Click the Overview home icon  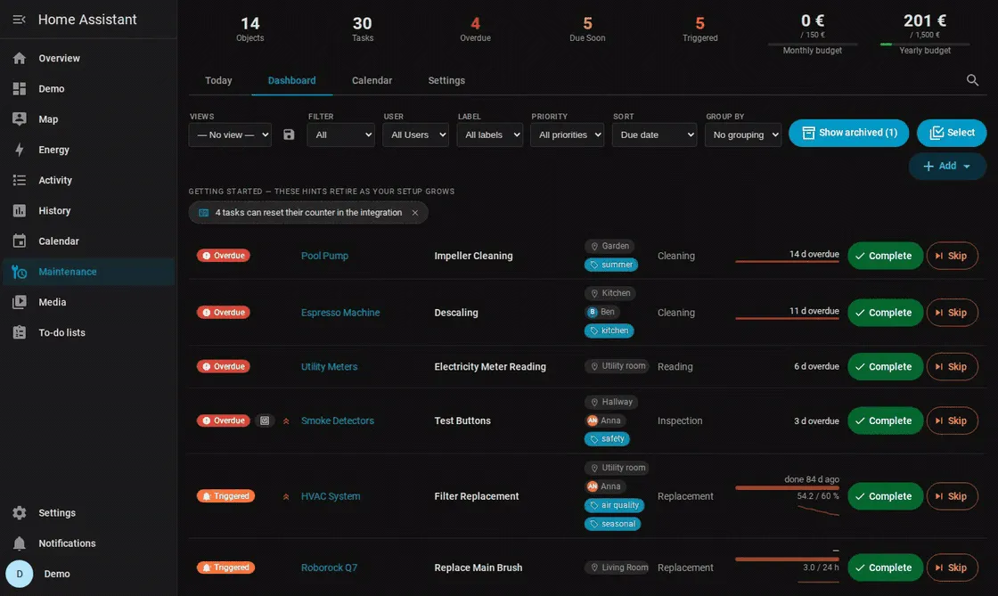[19, 59]
